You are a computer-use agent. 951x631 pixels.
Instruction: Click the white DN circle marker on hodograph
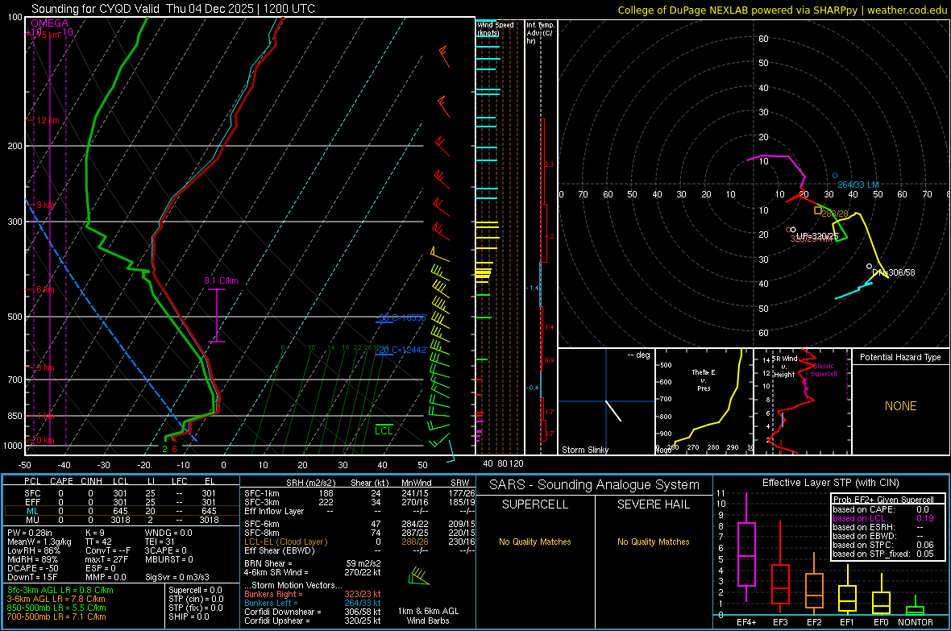(x=869, y=267)
